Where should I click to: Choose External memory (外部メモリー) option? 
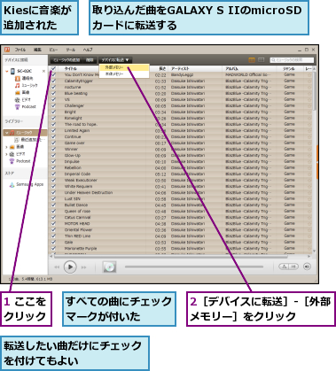click(124, 67)
